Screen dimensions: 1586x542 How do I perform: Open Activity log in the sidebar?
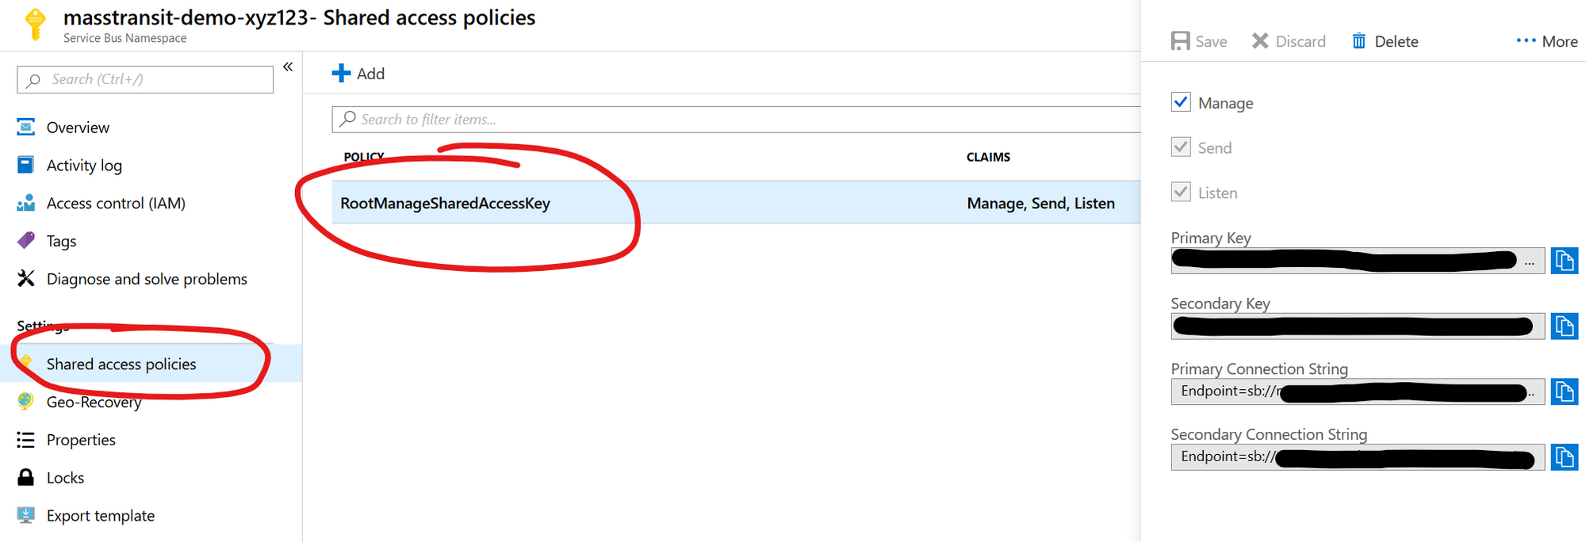(x=84, y=166)
